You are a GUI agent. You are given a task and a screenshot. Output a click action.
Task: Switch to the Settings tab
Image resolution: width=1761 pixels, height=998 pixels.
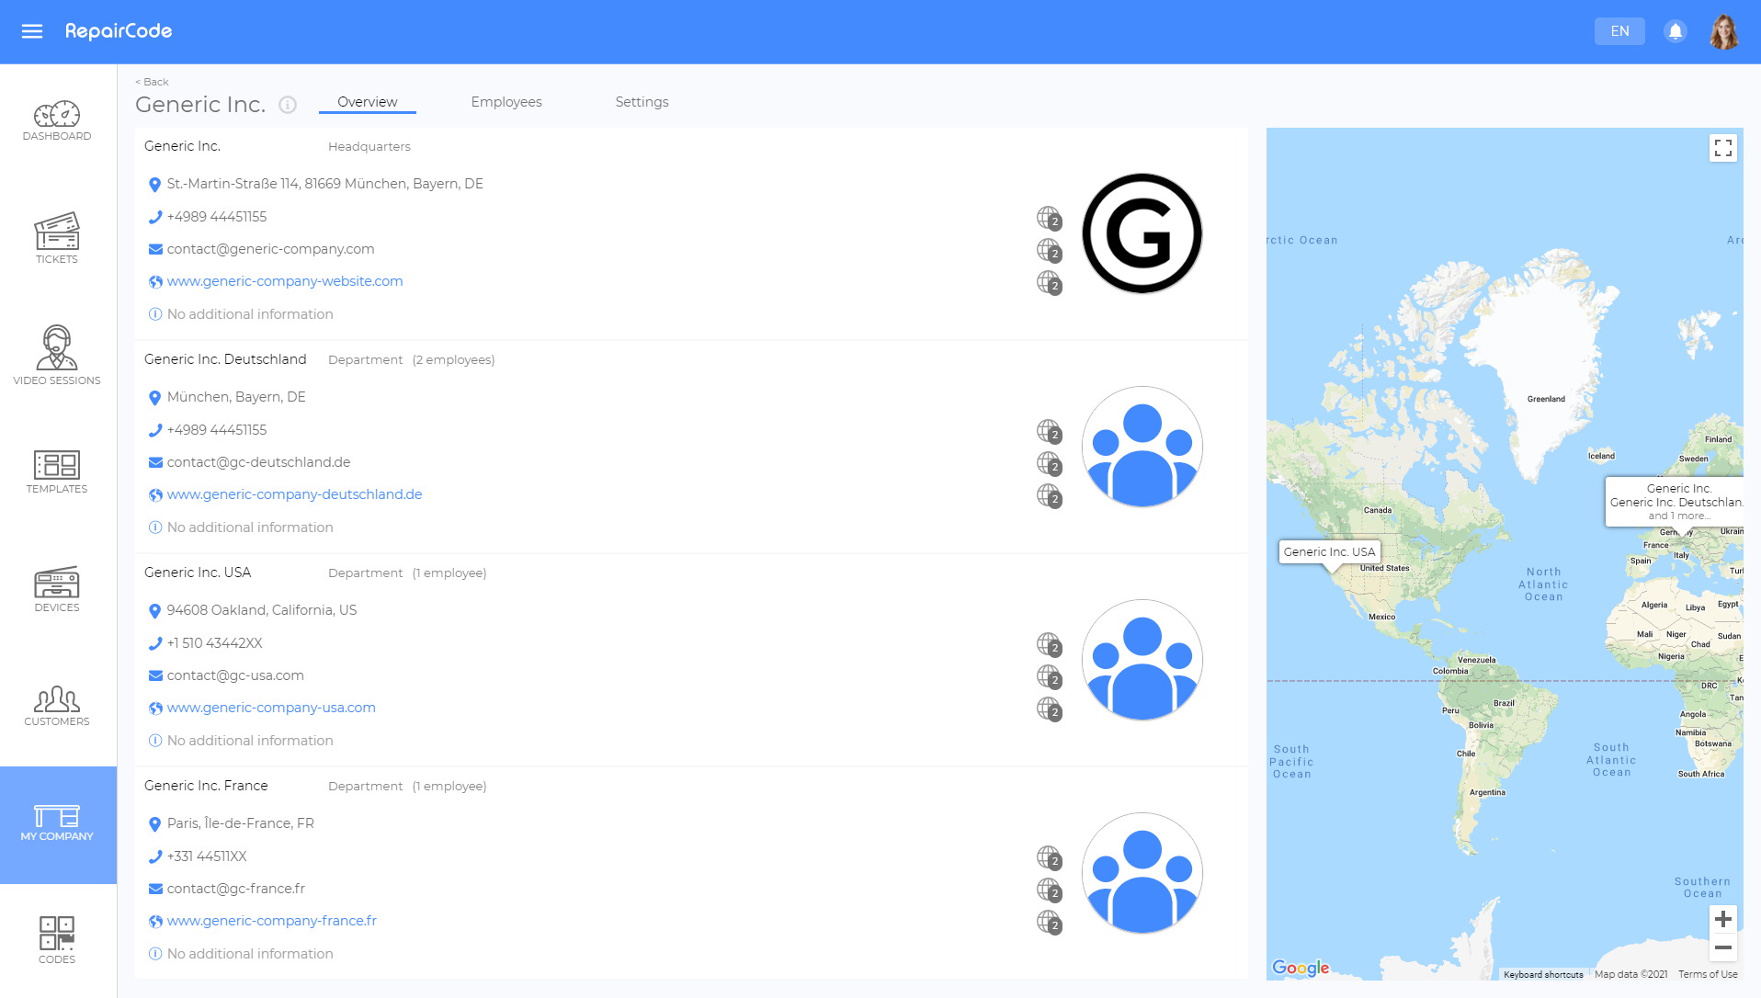(x=642, y=102)
